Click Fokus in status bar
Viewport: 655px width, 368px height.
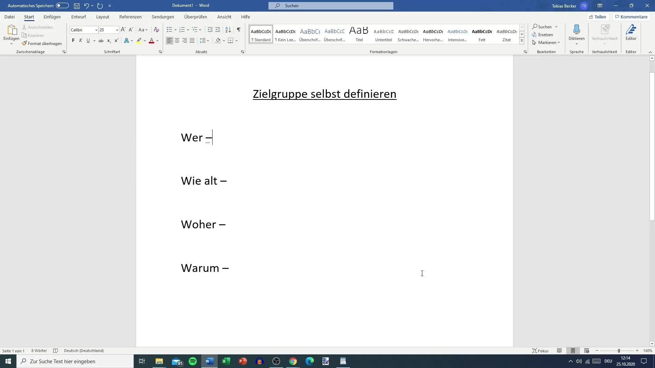[x=540, y=351]
